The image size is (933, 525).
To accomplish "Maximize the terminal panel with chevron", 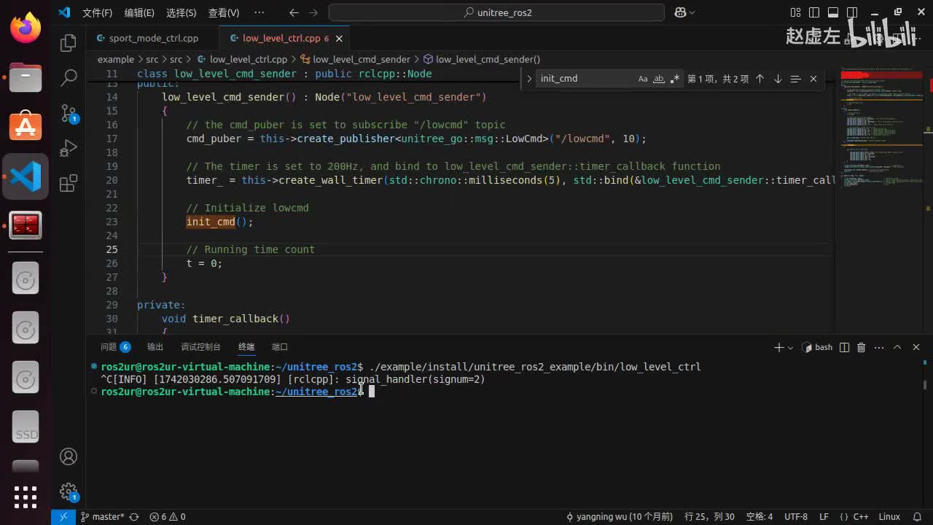I will [x=897, y=347].
